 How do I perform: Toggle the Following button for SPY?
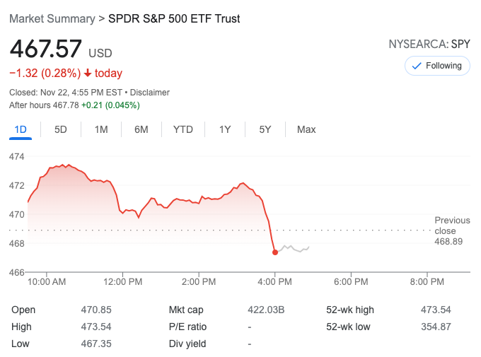[x=437, y=66]
